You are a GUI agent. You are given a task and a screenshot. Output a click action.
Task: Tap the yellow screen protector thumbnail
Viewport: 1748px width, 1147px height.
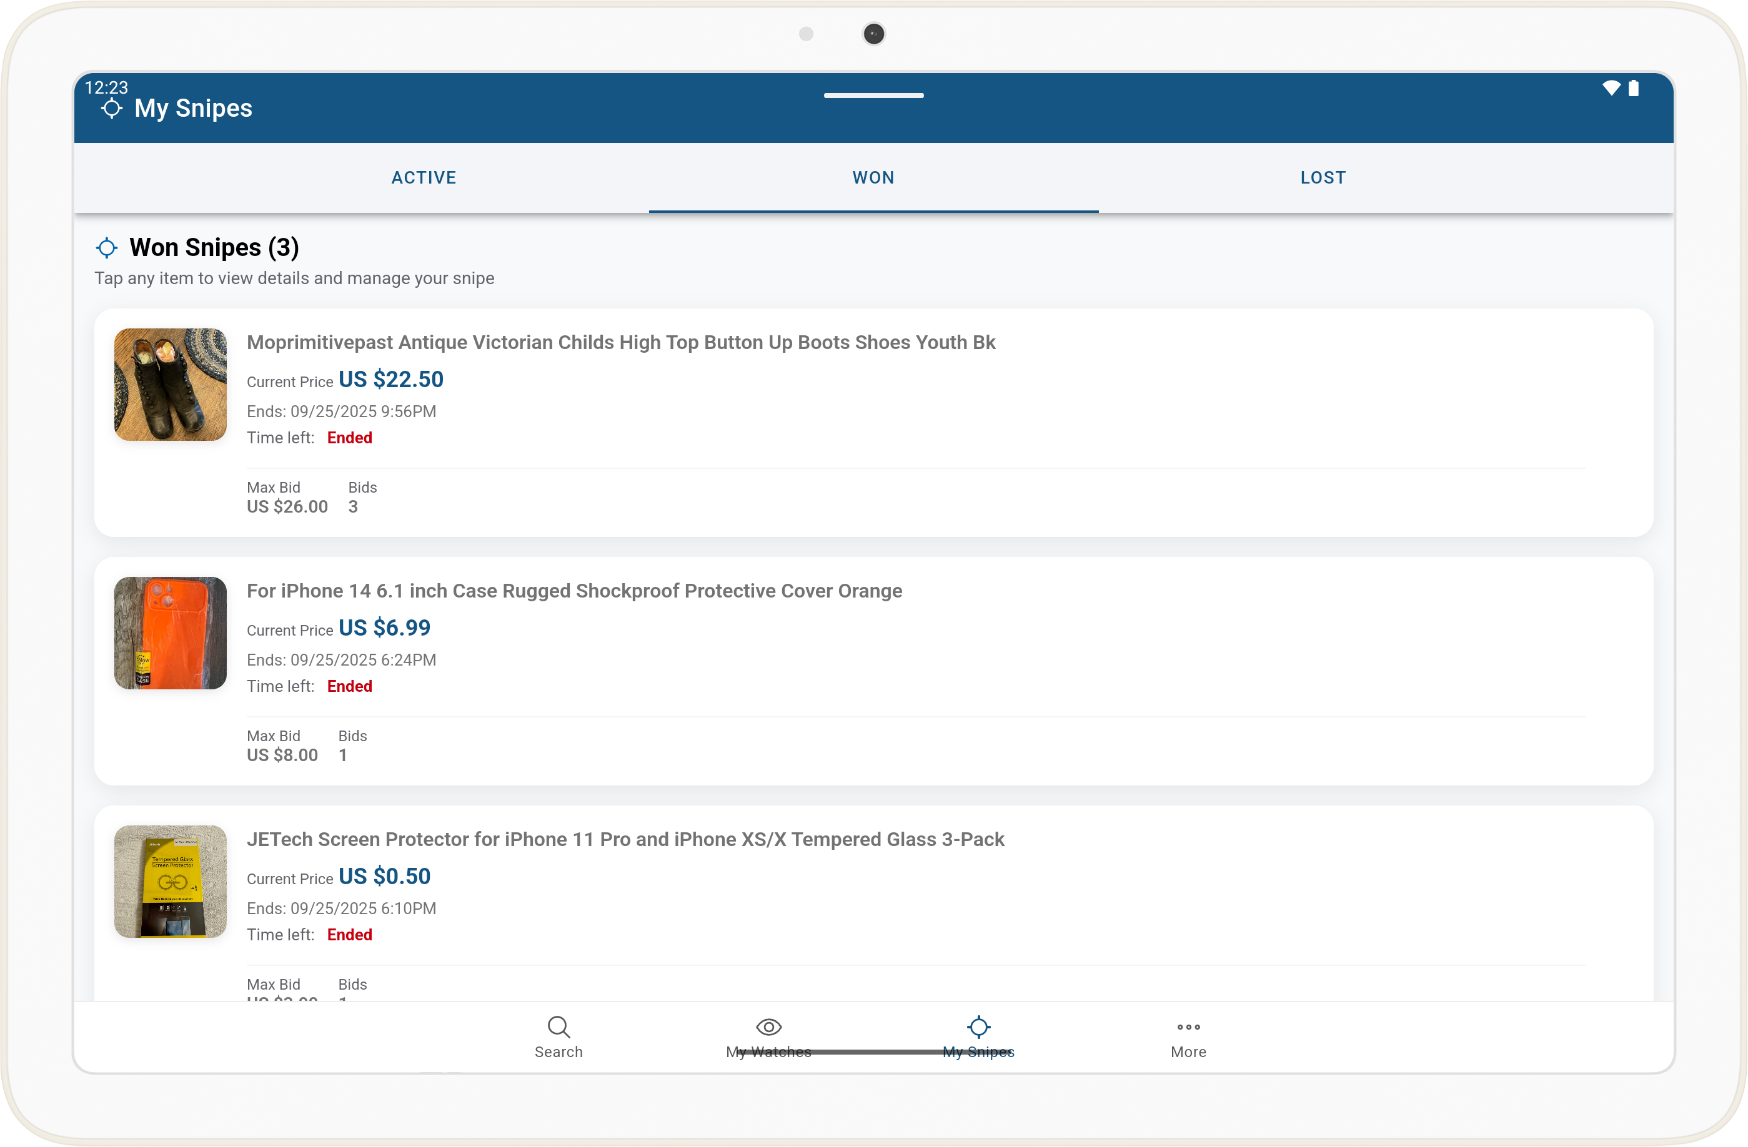pyautogui.click(x=171, y=882)
